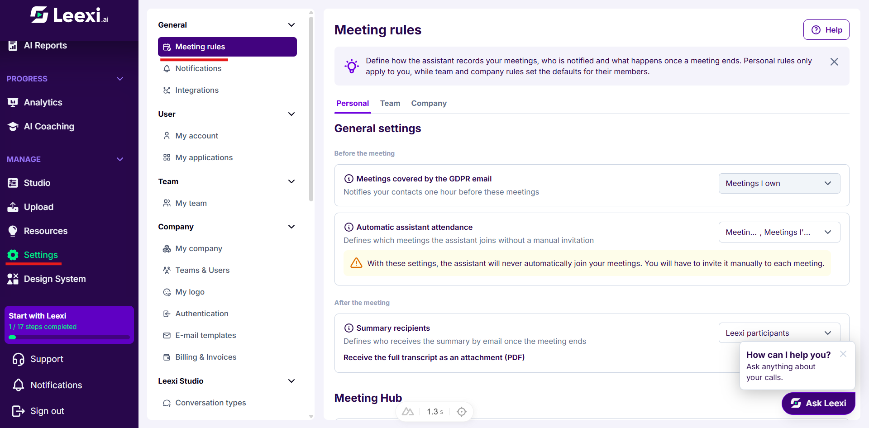Open the automatic assistant attendance dropdown

[x=779, y=233]
